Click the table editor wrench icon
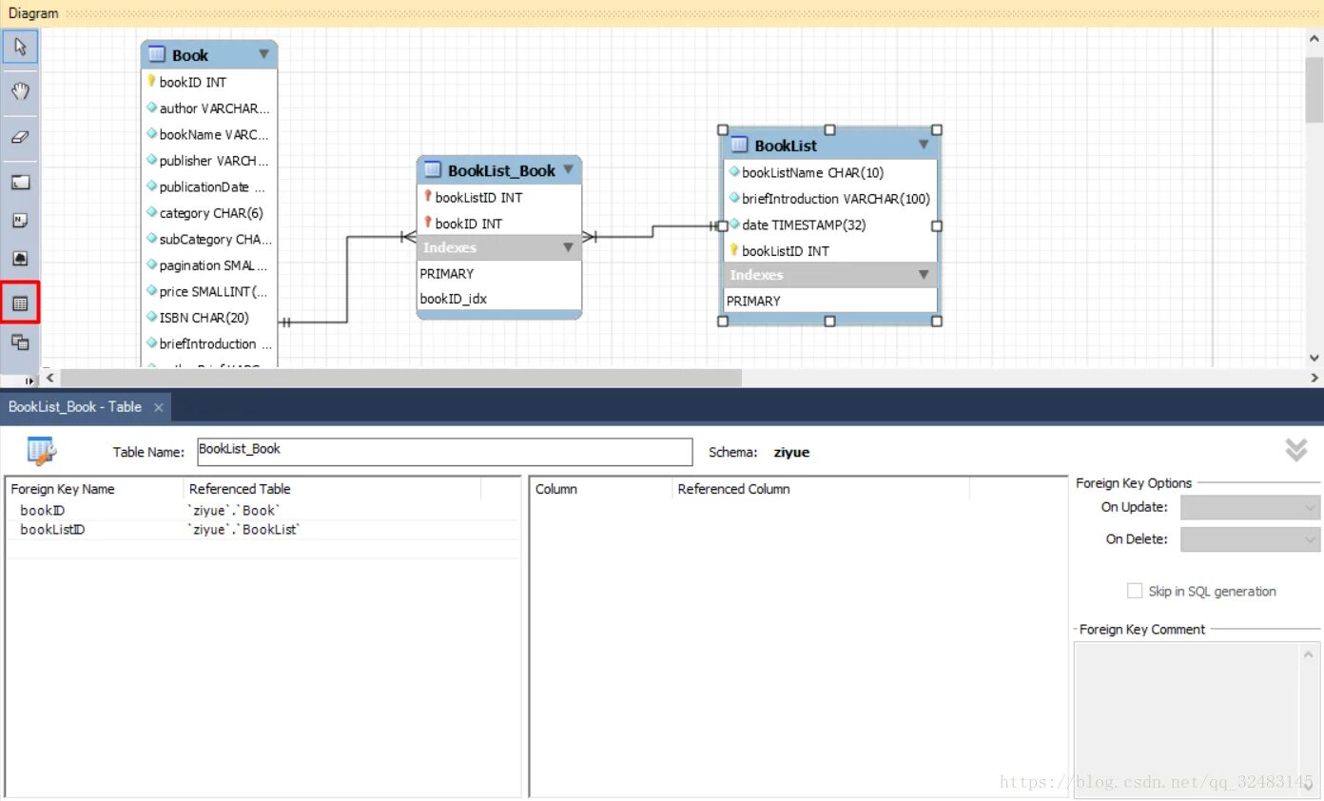The height and width of the screenshot is (801, 1324). tap(42, 450)
